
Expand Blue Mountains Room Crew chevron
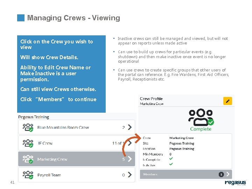[x=130, y=127]
